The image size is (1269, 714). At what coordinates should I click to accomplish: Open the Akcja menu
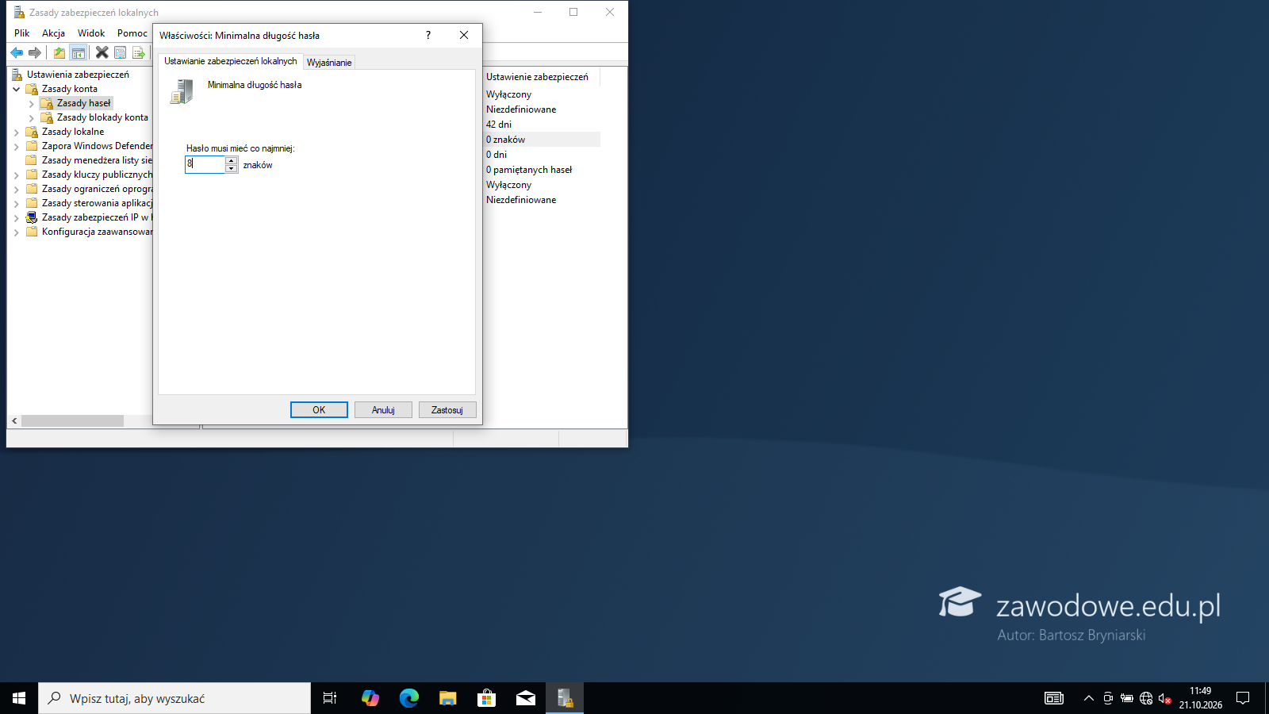(x=53, y=33)
